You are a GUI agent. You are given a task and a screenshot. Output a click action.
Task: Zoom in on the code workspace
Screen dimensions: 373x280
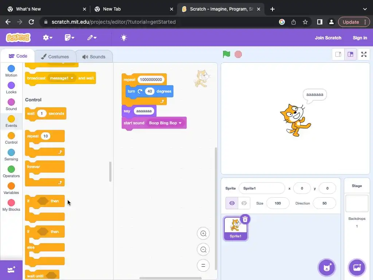pos(203,234)
